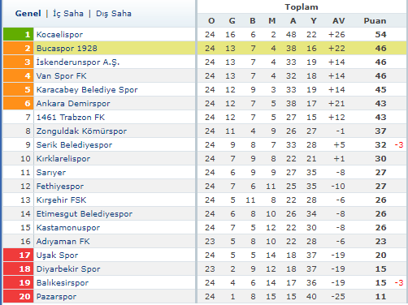Click 1461 Trabzon FK team name
This screenshot has width=408, height=305.
[71, 118]
